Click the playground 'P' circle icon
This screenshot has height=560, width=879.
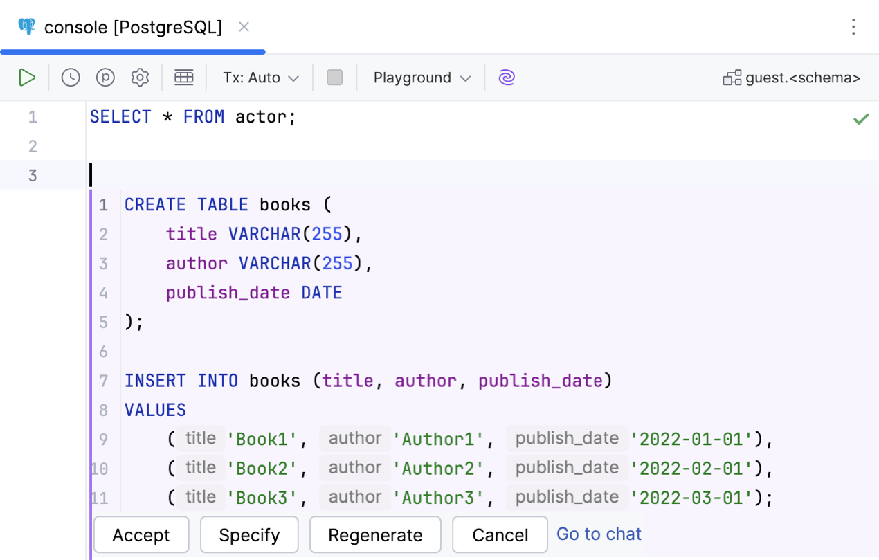click(x=105, y=78)
